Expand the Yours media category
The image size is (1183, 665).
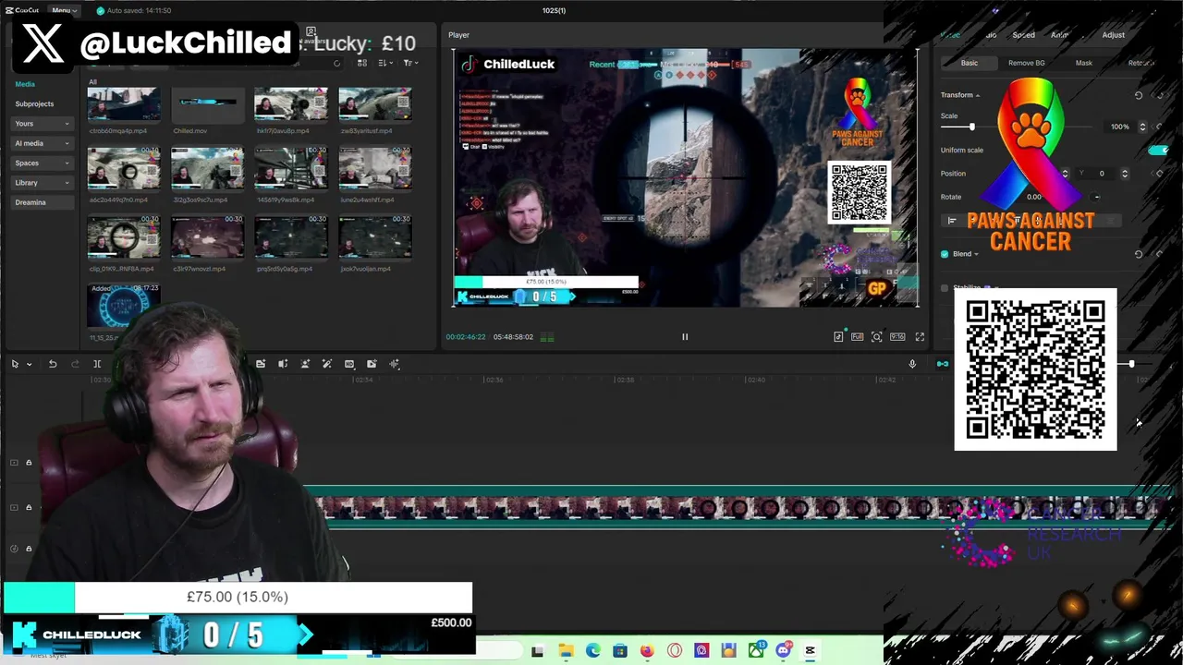click(43, 124)
